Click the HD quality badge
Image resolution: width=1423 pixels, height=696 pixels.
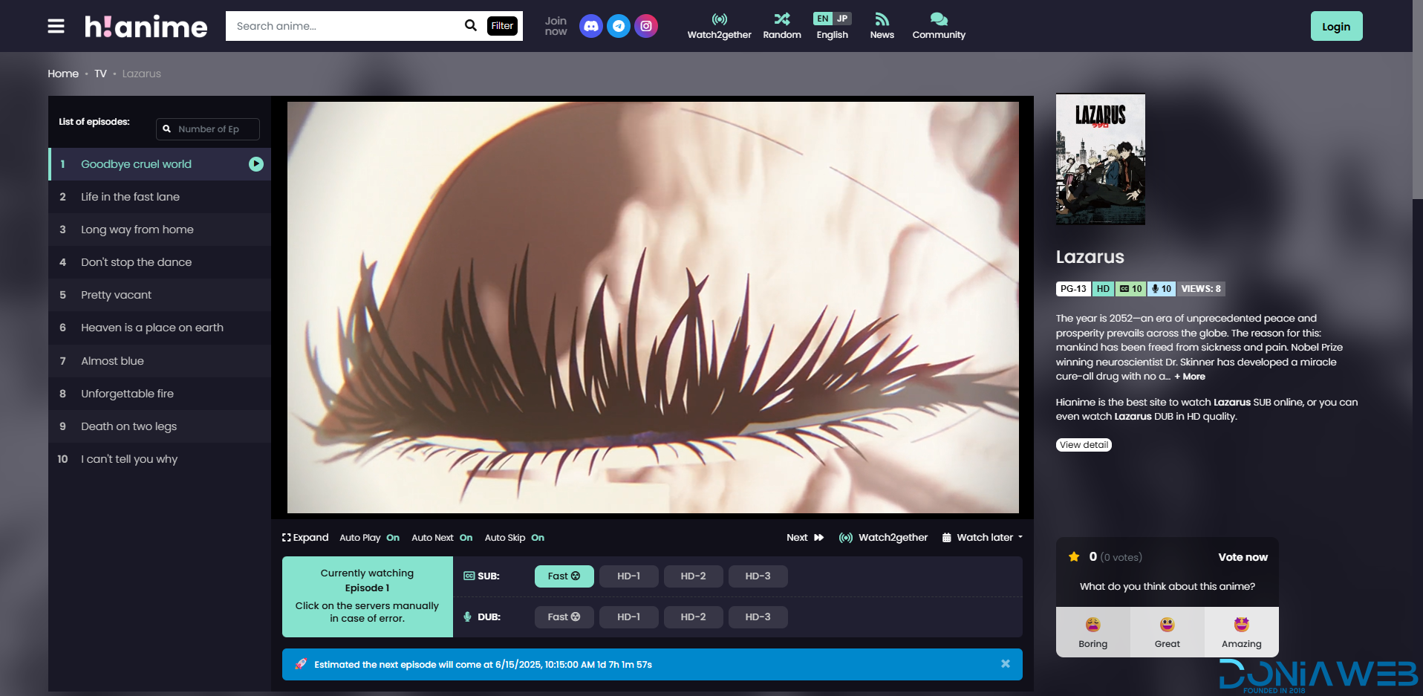[1103, 289]
